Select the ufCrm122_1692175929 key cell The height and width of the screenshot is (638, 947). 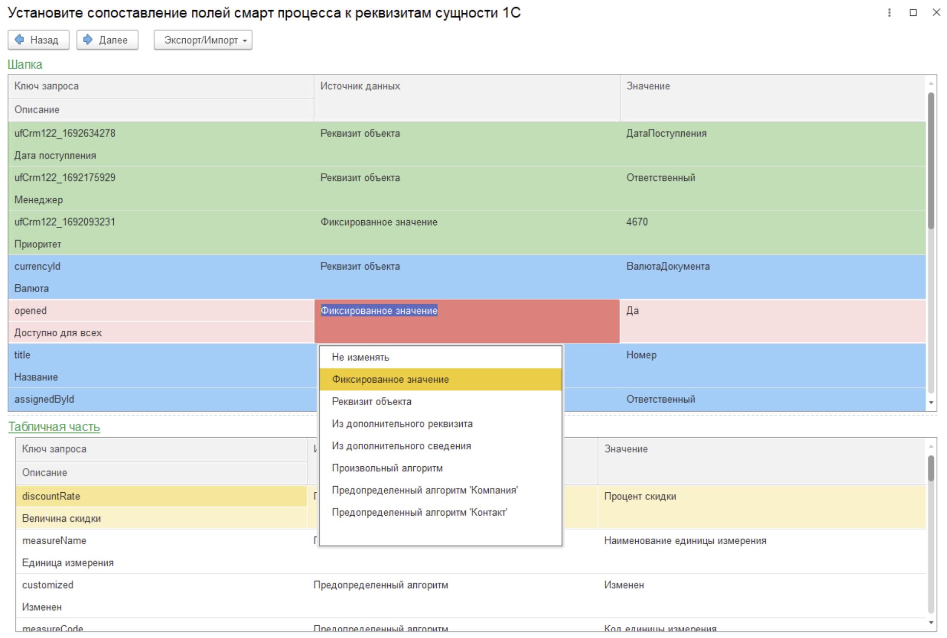(161, 178)
